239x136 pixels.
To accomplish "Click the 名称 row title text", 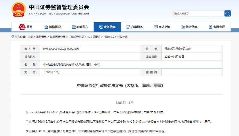I will (72, 65).
